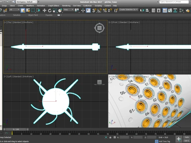This screenshot has width=191, height=143.
Task: Toggle Percent Snap
Action: (x=105, y=10)
